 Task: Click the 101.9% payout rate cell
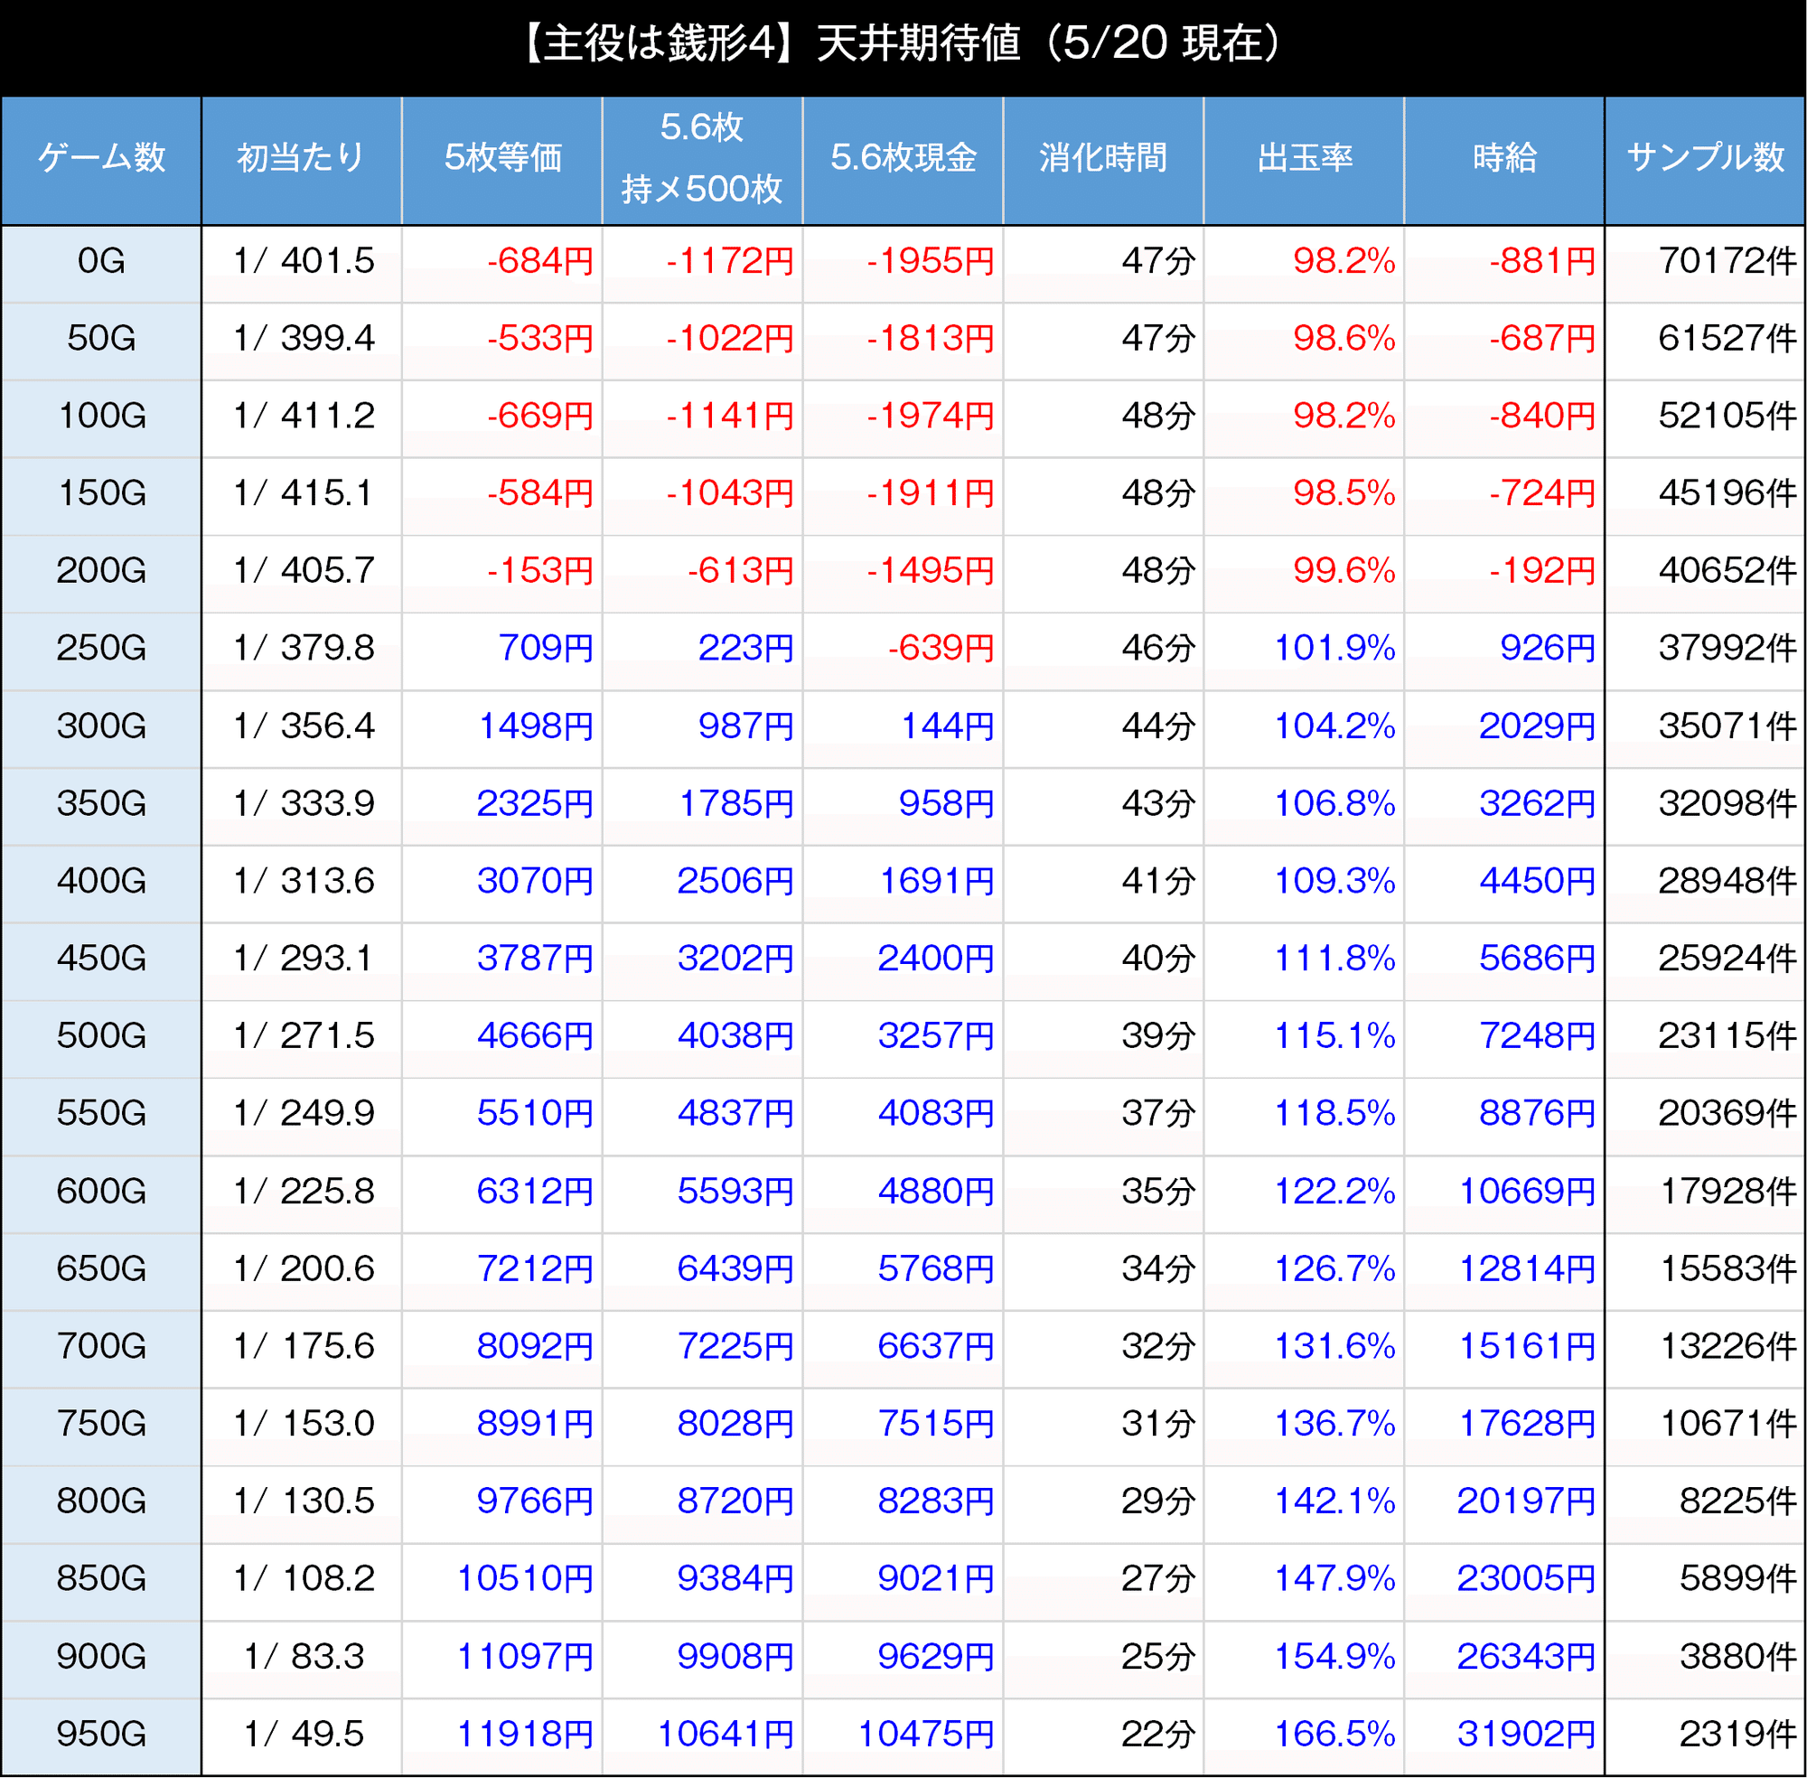[1334, 648]
